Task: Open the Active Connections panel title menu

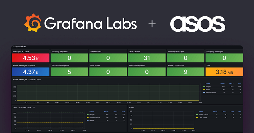Action: [x=176, y=65]
